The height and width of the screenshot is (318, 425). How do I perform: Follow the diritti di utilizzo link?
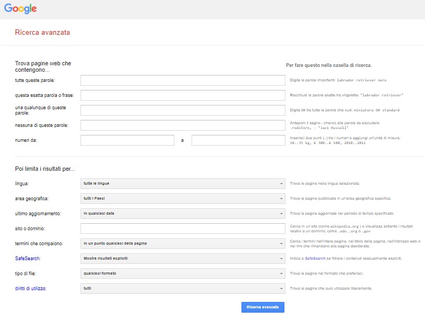[31, 289]
